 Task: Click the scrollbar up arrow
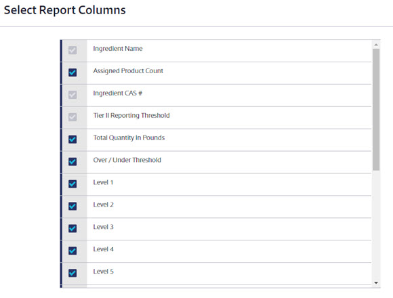[376, 45]
